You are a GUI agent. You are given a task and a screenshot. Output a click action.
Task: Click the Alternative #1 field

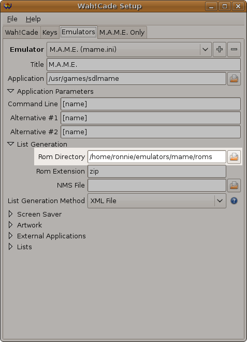point(151,118)
